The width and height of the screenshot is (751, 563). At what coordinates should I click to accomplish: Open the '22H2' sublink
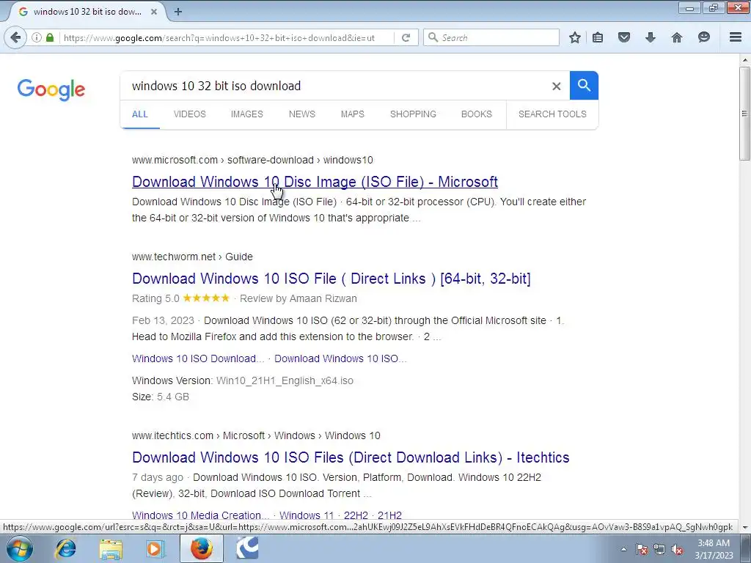tap(356, 515)
